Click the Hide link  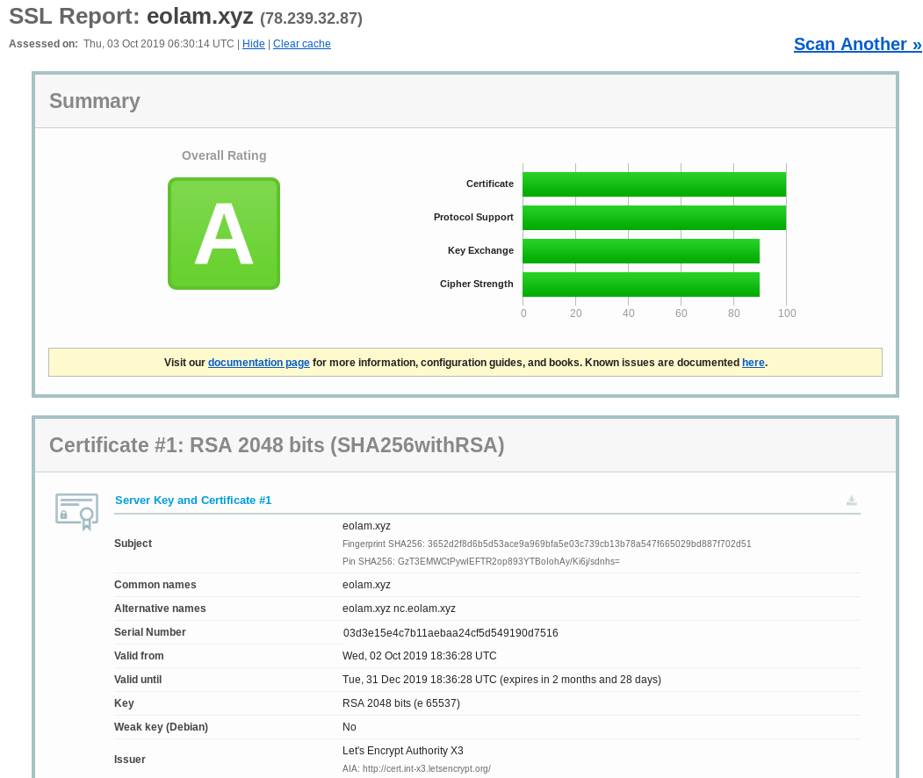pos(253,44)
